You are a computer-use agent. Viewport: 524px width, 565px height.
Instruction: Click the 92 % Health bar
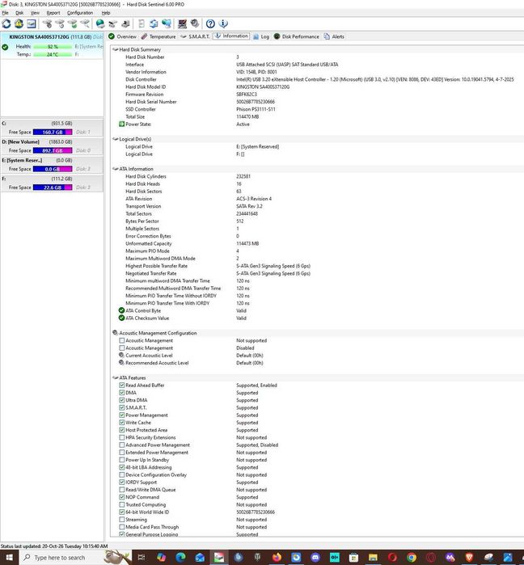point(53,47)
